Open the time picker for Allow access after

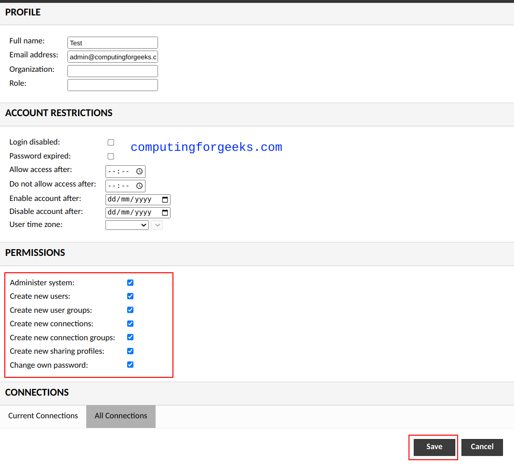click(138, 171)
